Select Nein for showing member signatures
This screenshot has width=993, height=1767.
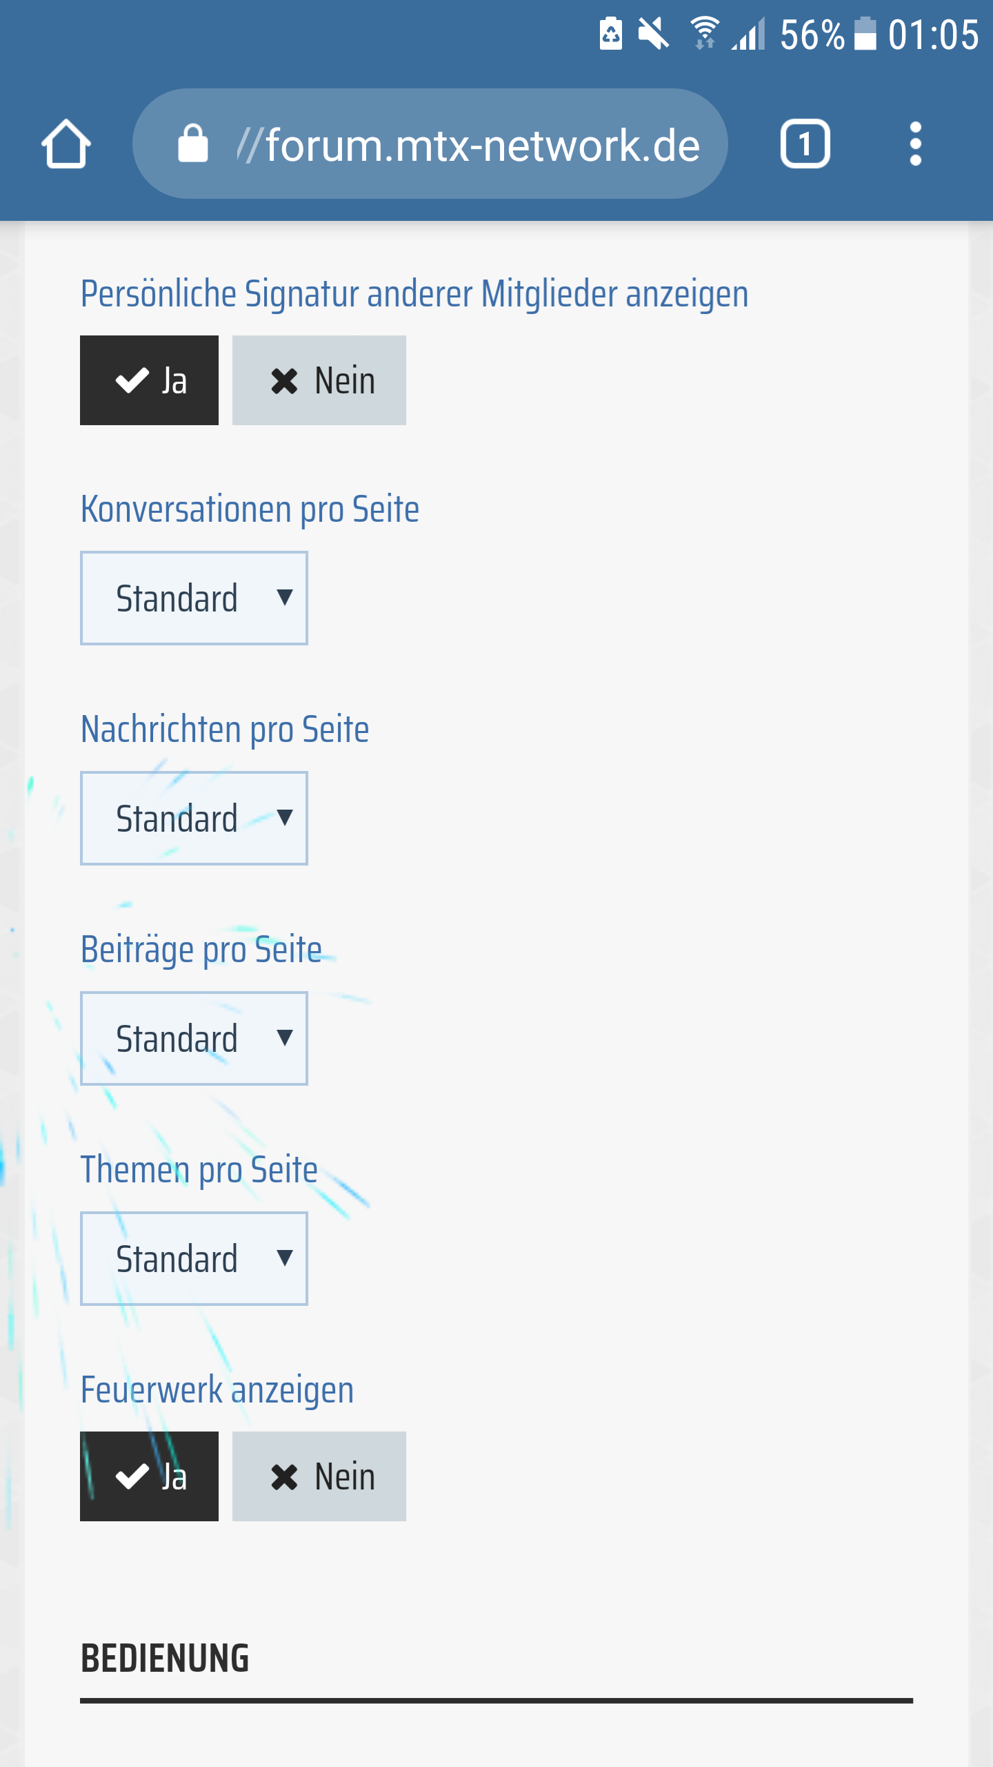click(319, 380)
